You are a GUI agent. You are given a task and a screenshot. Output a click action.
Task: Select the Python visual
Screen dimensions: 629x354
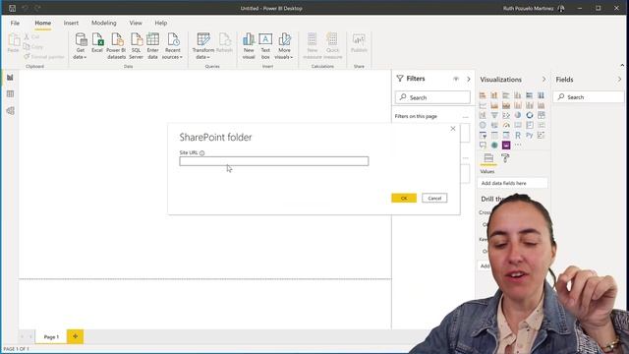point(530,136)
